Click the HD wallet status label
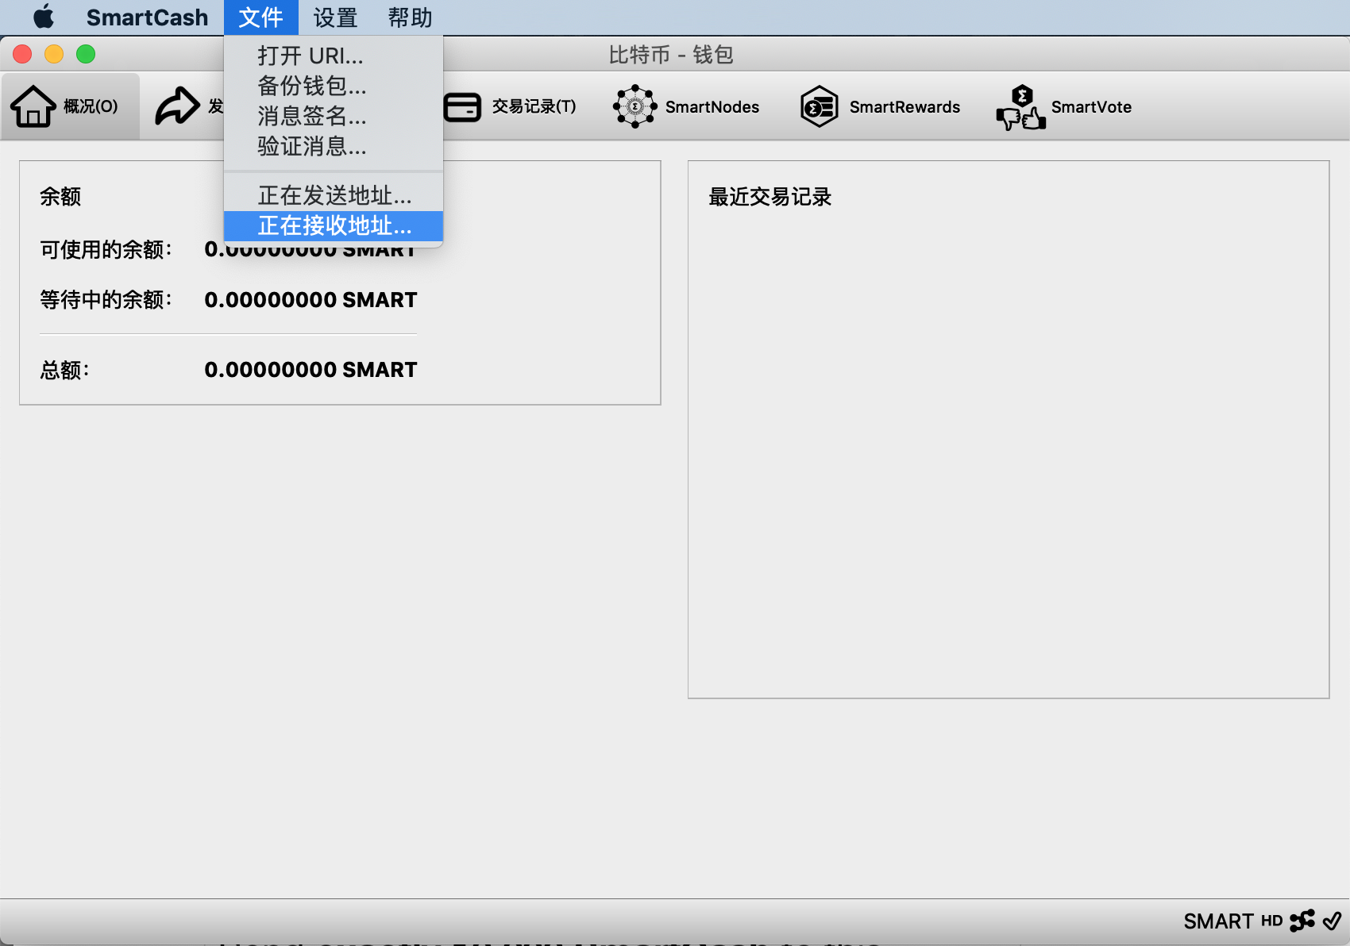Viewport: 1350px width, 946px height. point(1271,921)
